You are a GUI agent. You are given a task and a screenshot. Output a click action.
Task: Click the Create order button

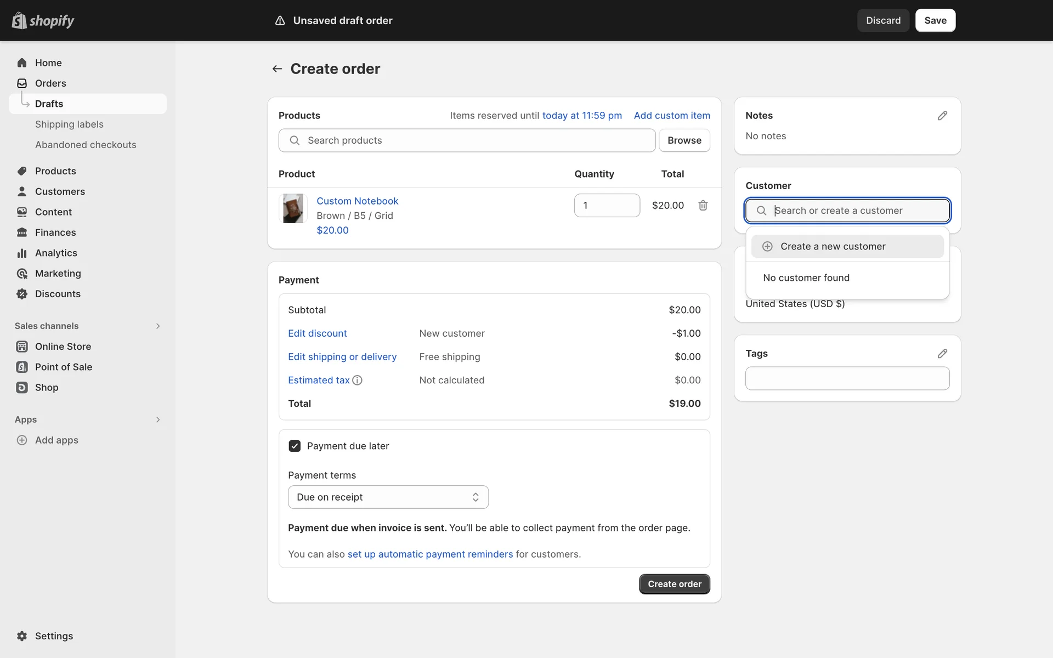pos(674,584)
